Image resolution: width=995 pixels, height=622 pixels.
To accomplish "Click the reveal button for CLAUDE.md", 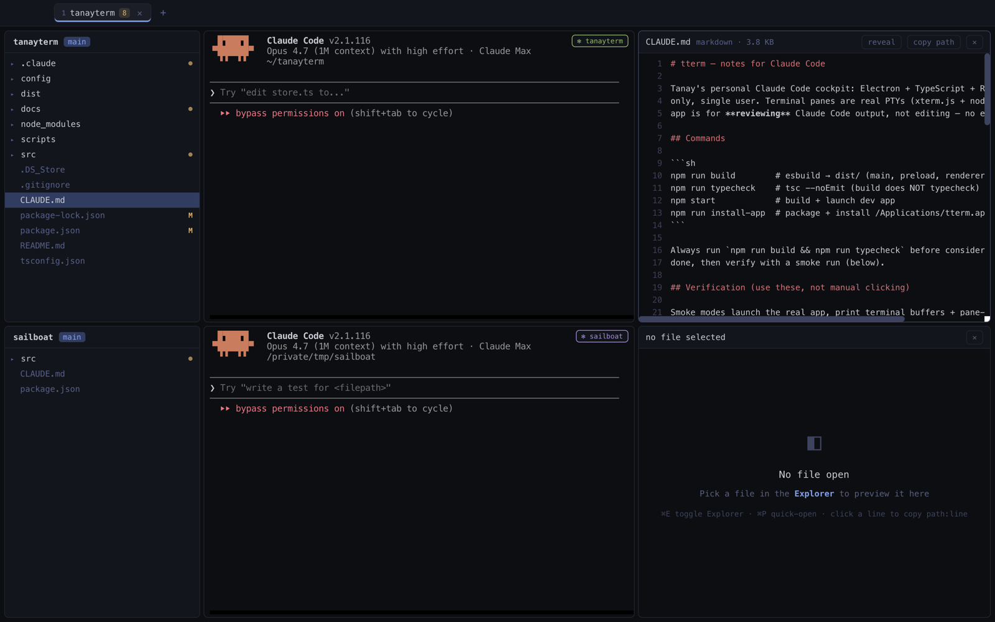I will pyautogui.click(x=881, y=42).
